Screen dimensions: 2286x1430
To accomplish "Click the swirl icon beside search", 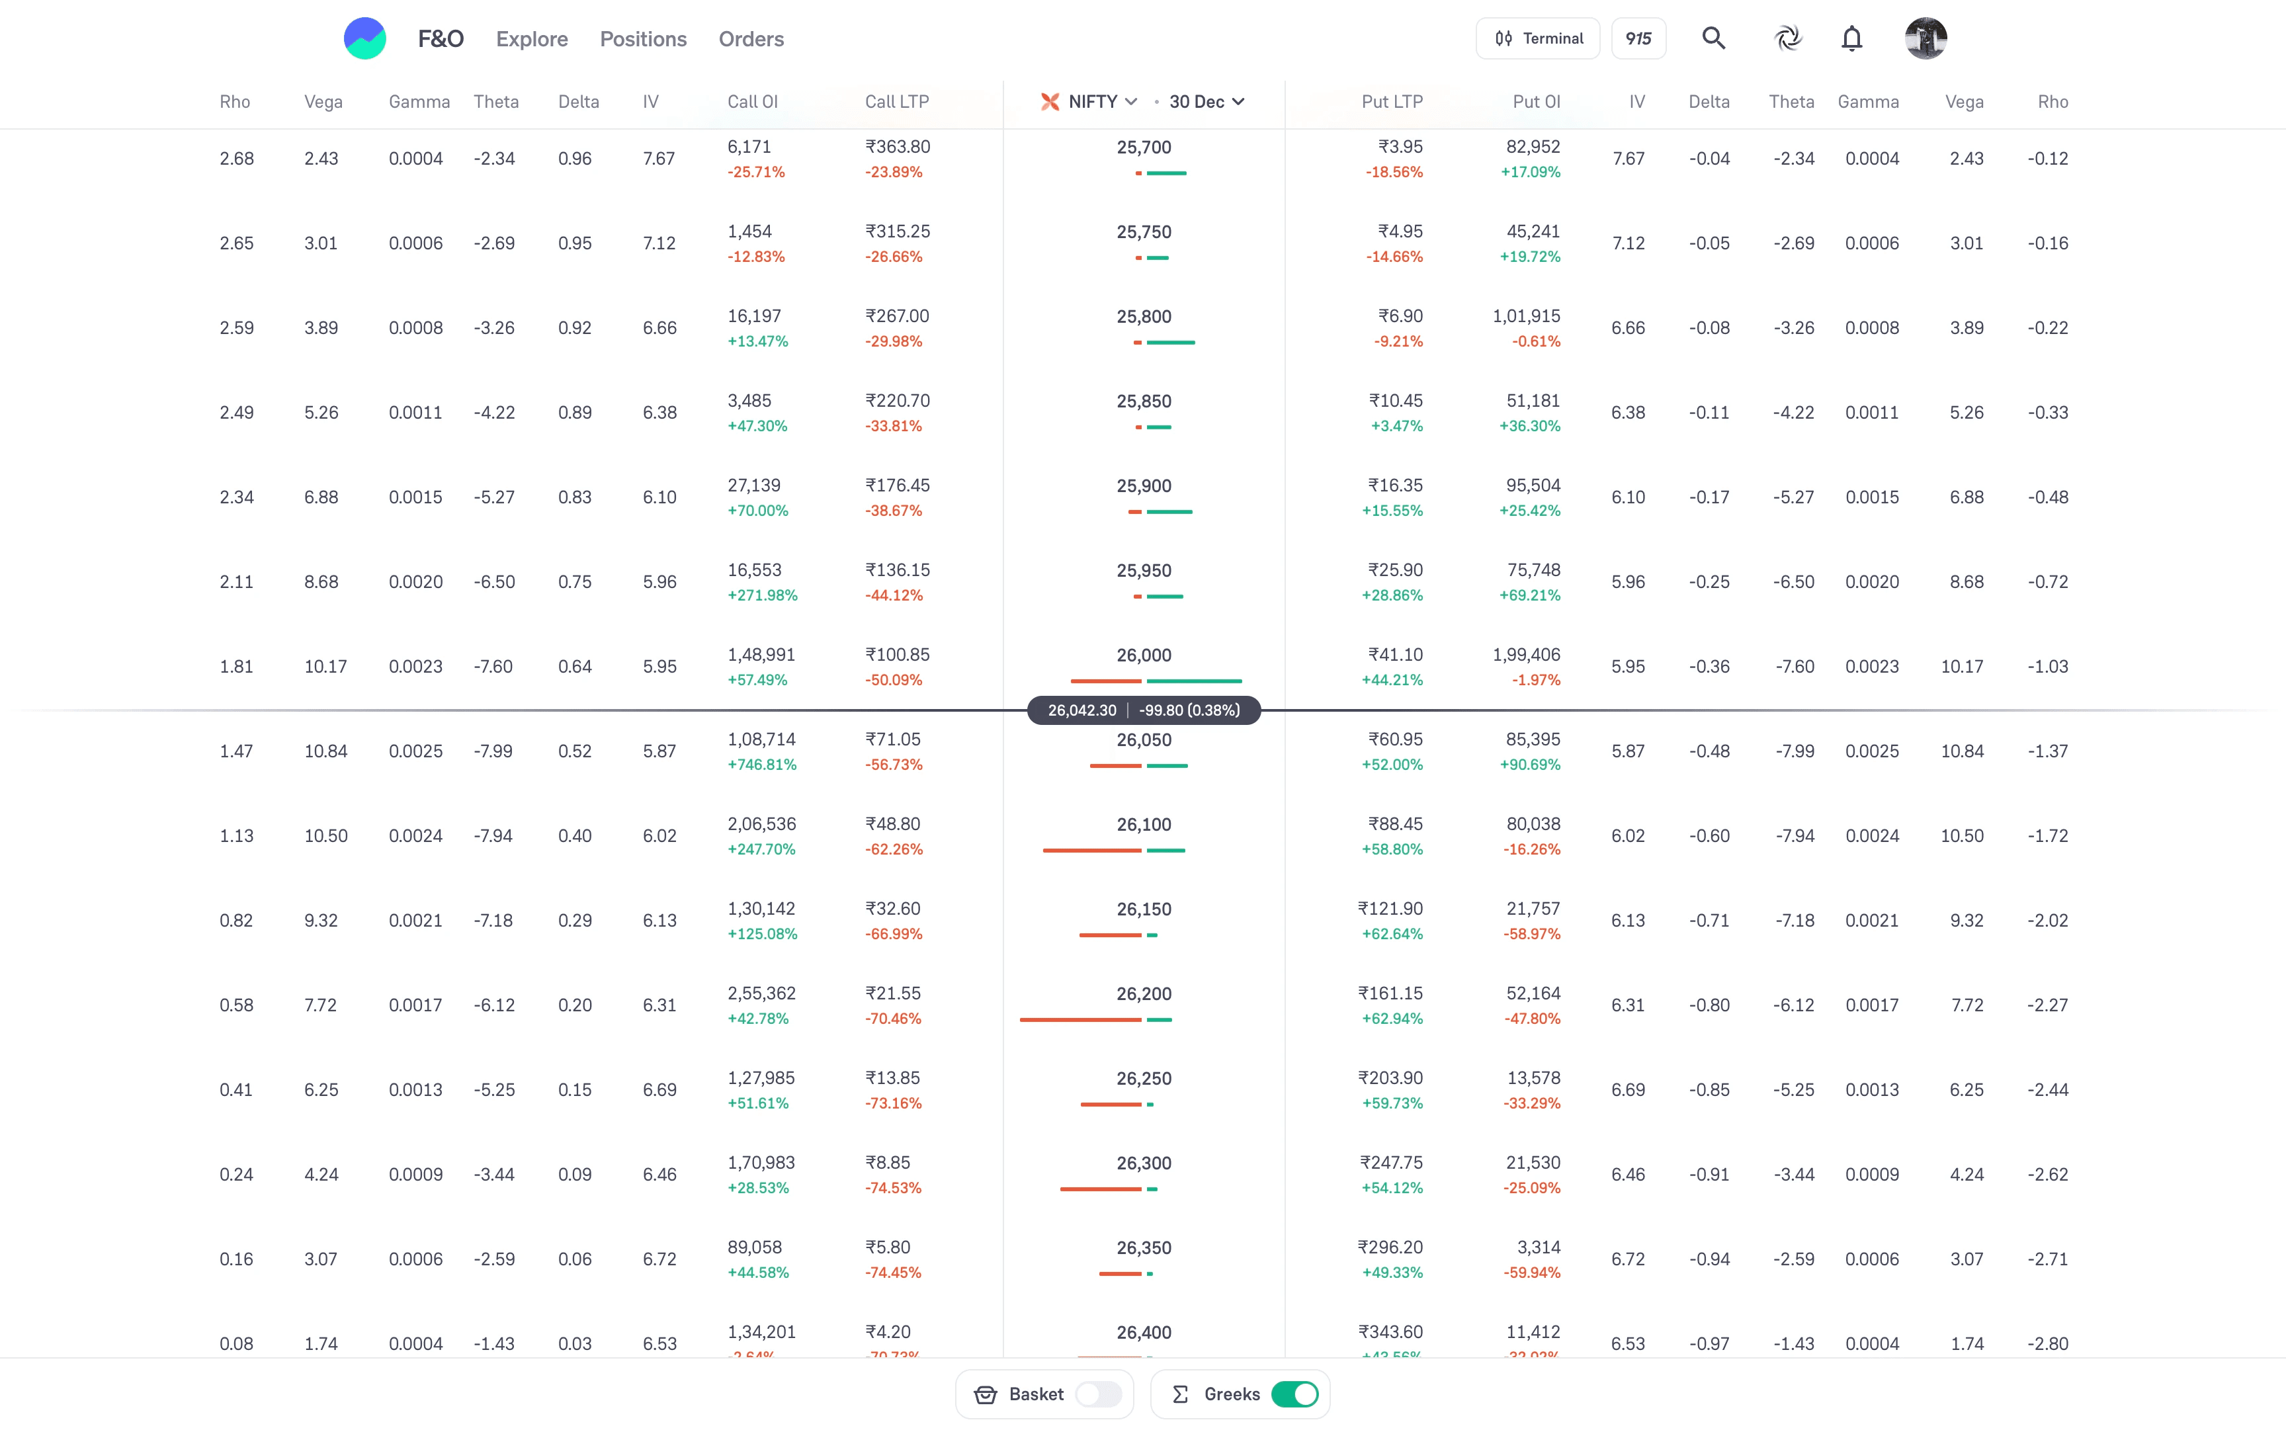I will coord(1787,39).
